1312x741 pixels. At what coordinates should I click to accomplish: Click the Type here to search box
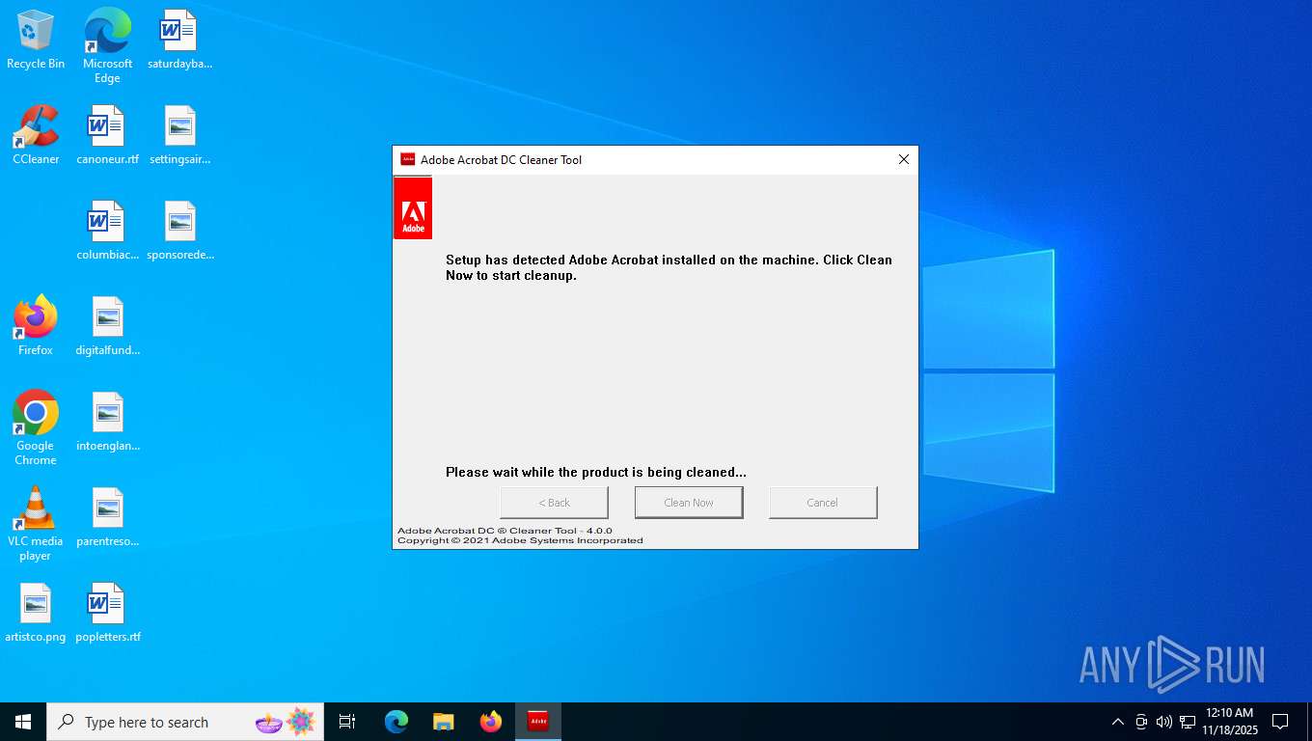click(x=185, y=722)
